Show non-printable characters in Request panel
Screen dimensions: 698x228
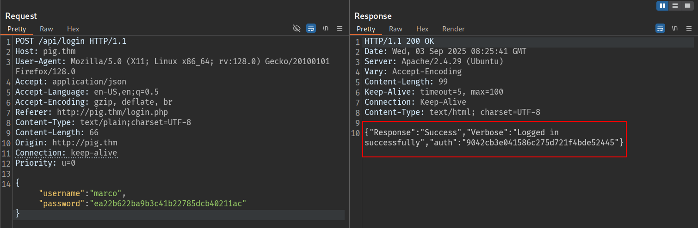[326, 28]
